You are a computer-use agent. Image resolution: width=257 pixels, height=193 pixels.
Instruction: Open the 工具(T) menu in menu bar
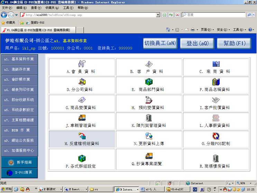pyautogui.click(x=68, y=7)
